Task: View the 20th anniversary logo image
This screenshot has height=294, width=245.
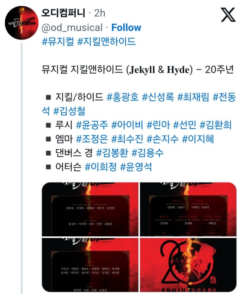Action: (188, 265)
